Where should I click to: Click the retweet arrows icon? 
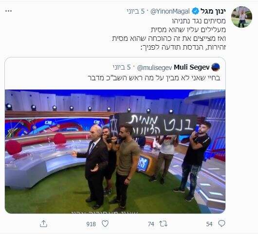point(163,224)
